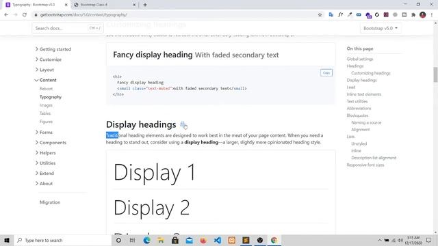
Task: Open File Explorer from the taskbar
Action: tap(161, 240)
